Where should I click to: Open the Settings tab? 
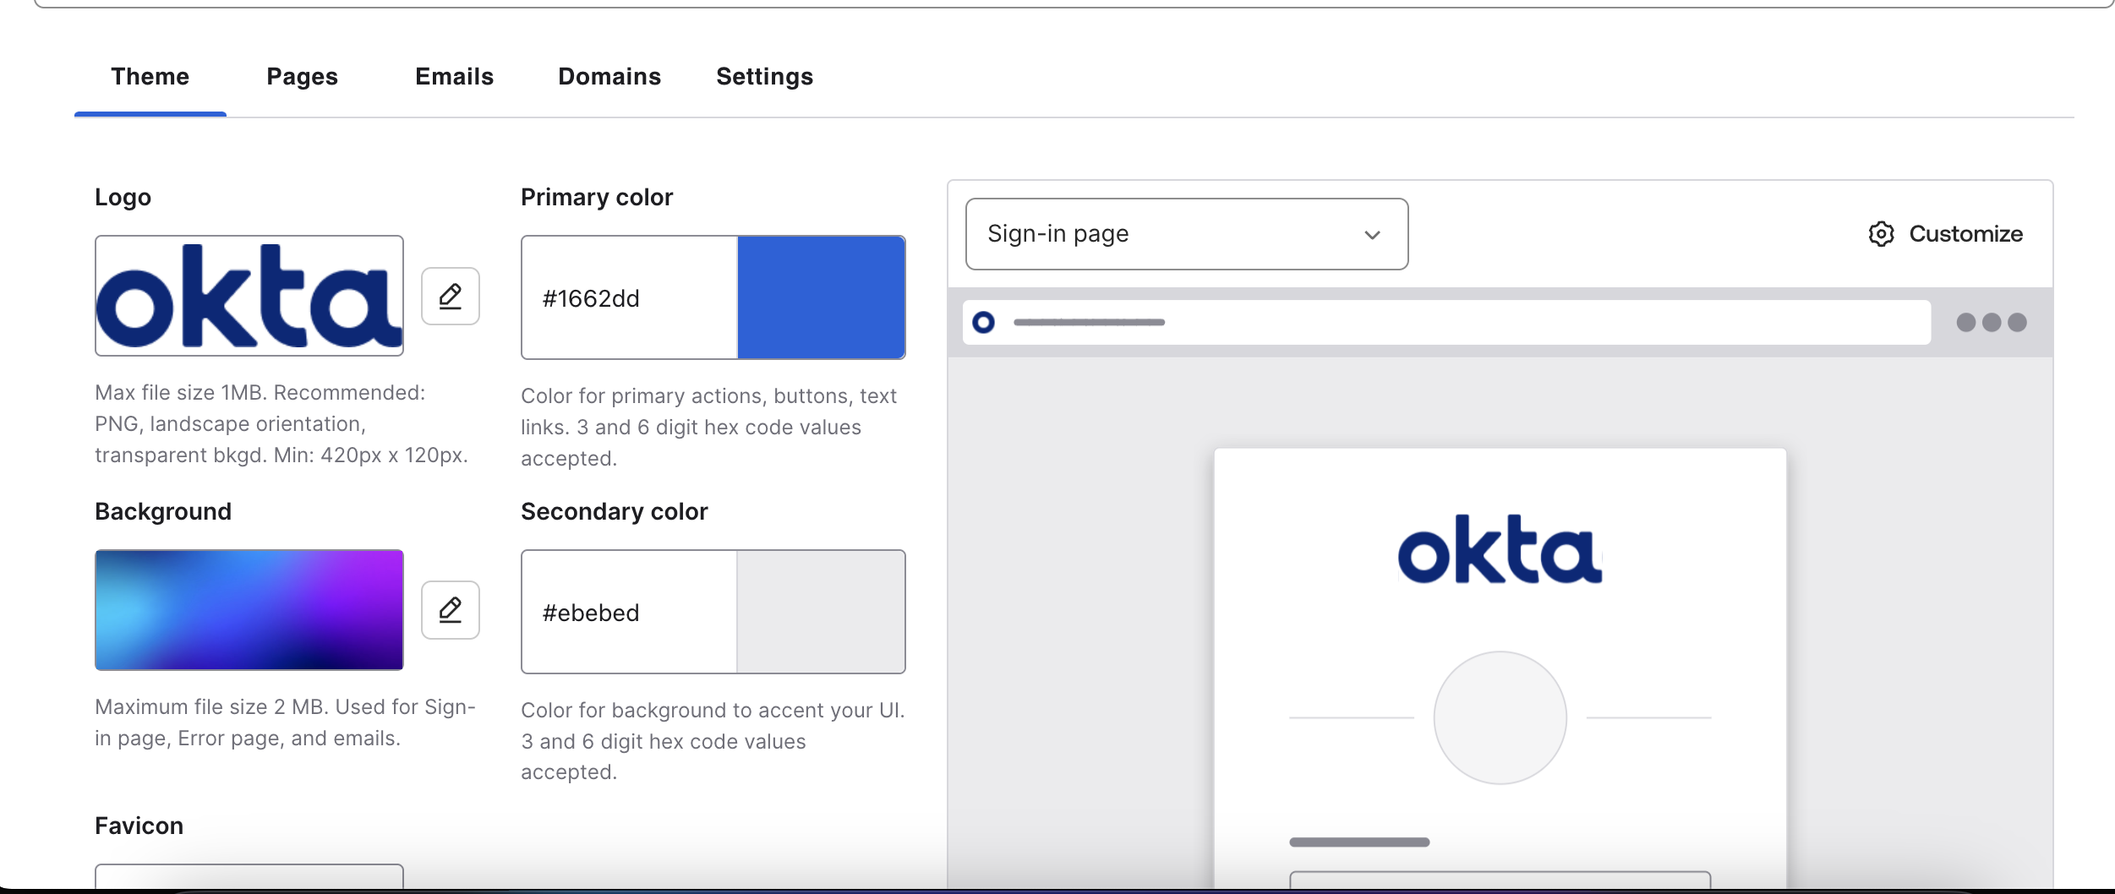(x=764, y=76)
